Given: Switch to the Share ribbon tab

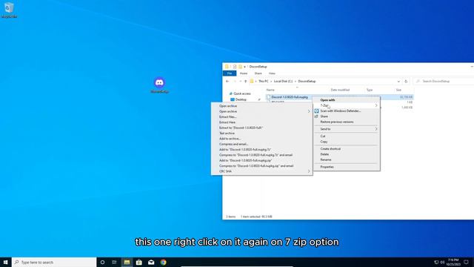Looking at the screenshot, I should click(x=258, y=73).
